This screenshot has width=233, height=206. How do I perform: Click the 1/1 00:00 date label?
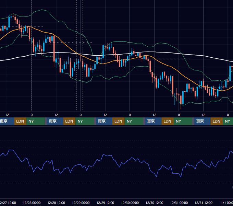pos(227,203)
